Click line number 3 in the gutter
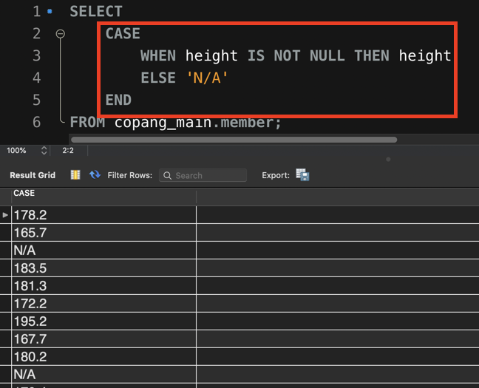Viewport: 479px width, 388px height. (37, 56)
